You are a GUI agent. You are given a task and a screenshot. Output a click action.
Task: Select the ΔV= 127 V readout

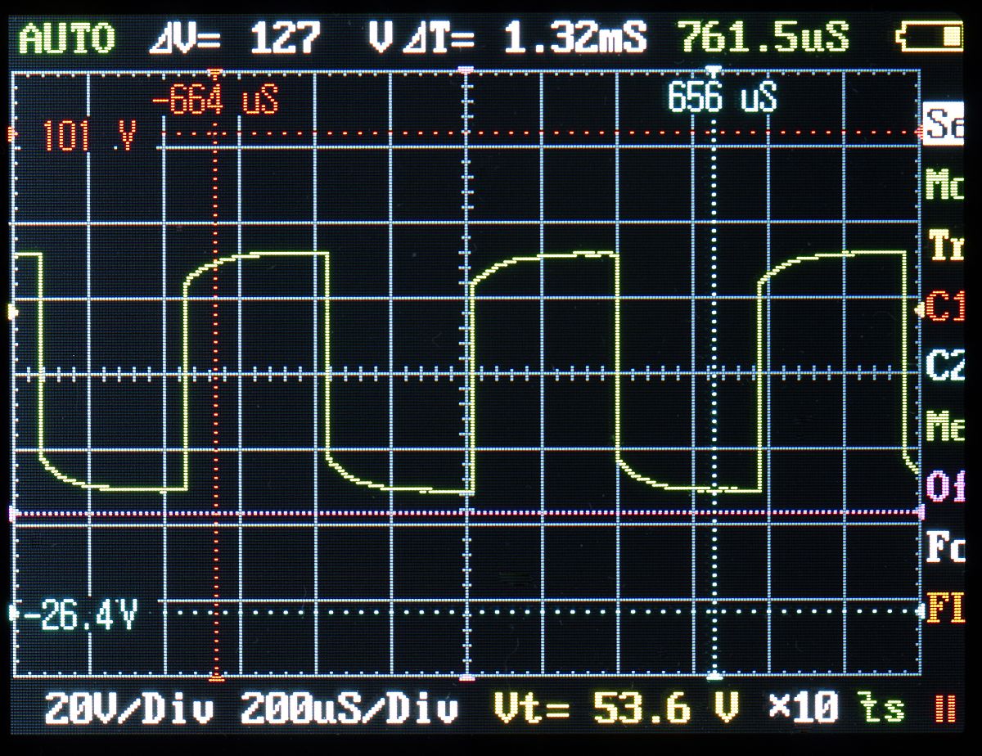click(x=272, y=38)
